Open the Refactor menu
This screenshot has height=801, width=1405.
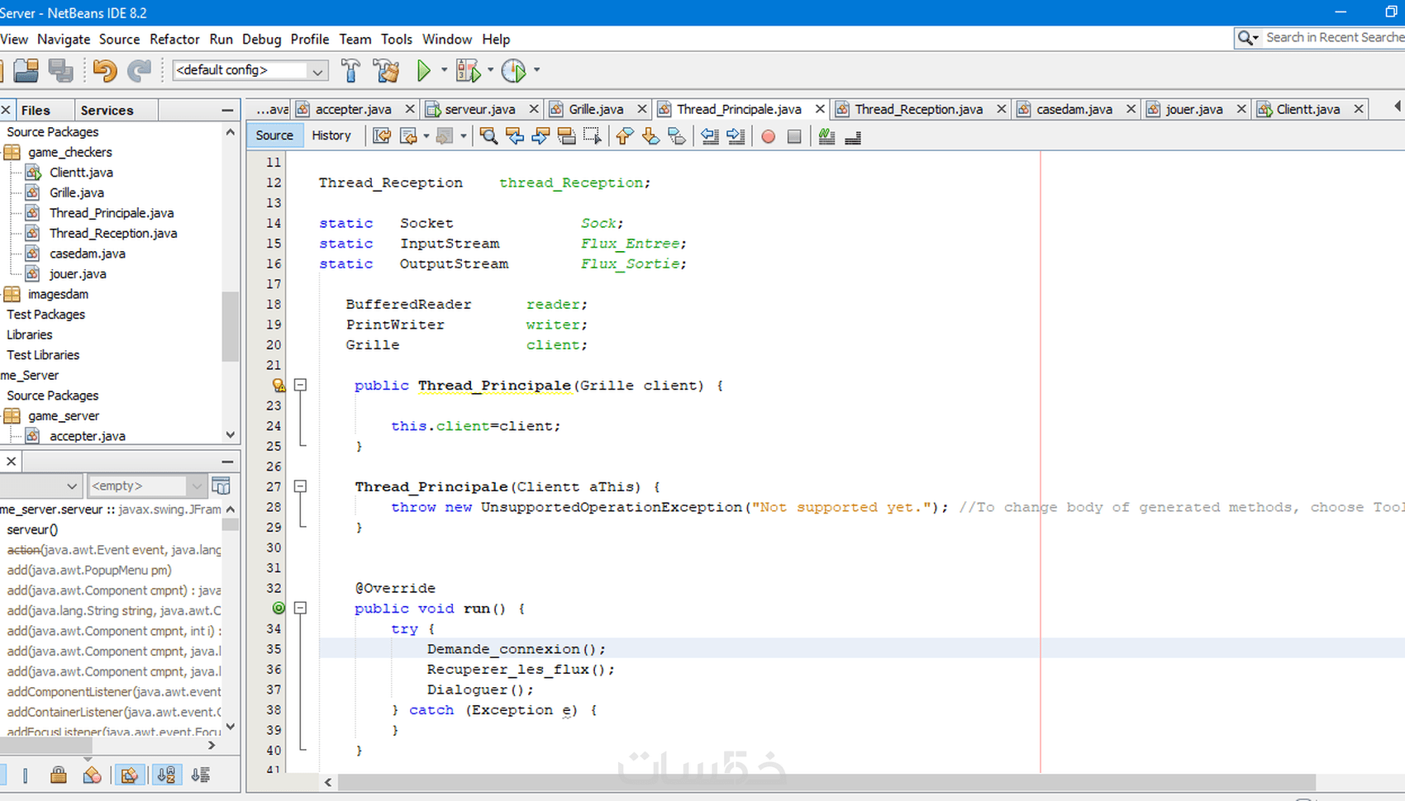174,39
